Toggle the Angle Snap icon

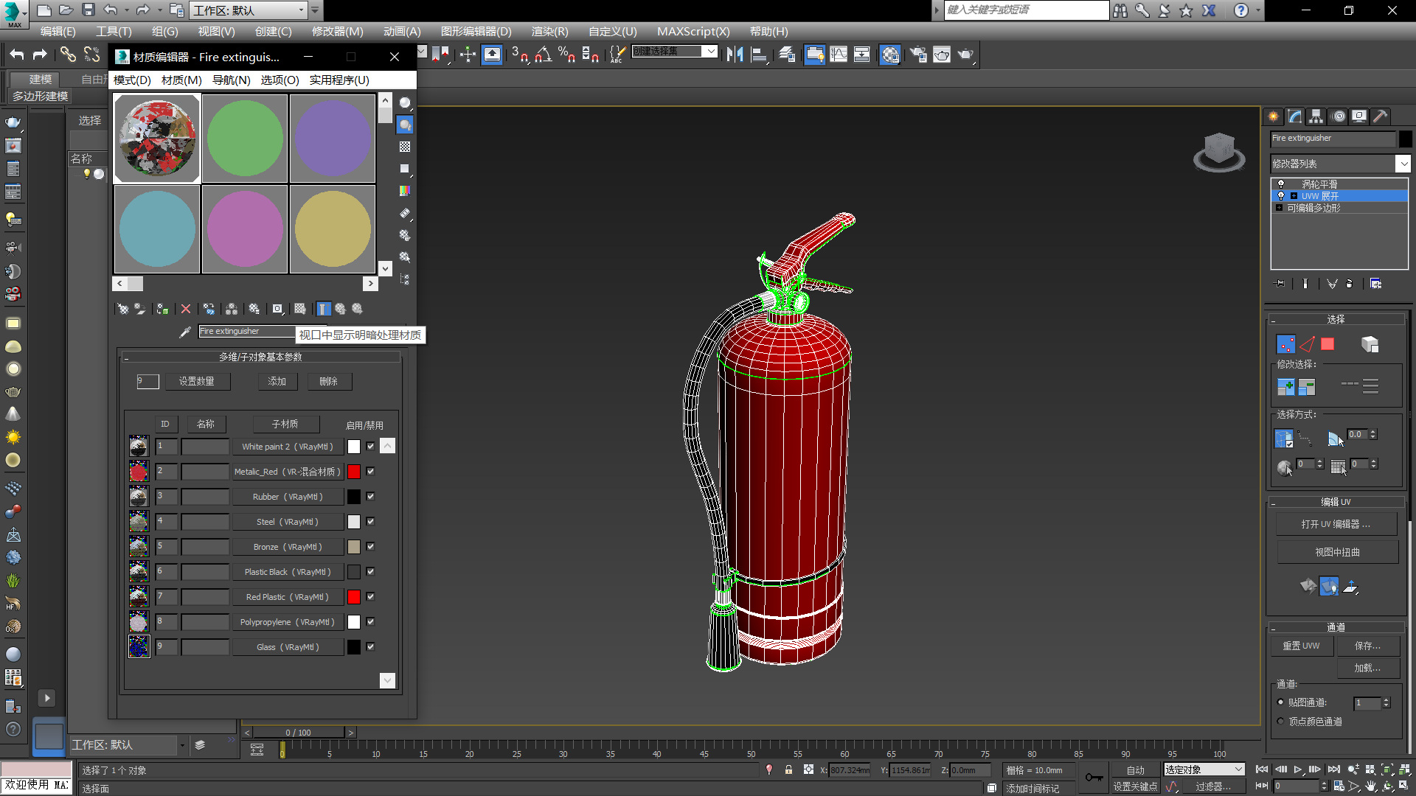coord(544,55)
